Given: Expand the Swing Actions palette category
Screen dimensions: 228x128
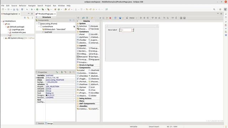Looking at the screenshot, I should 85,98.
